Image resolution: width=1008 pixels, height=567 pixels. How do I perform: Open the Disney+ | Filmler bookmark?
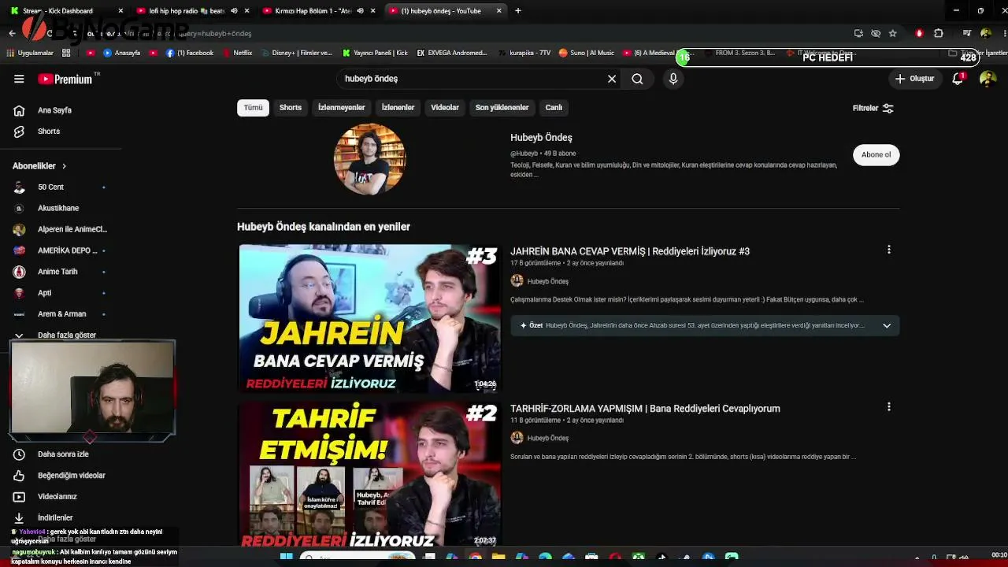click(x=297, y=54)
